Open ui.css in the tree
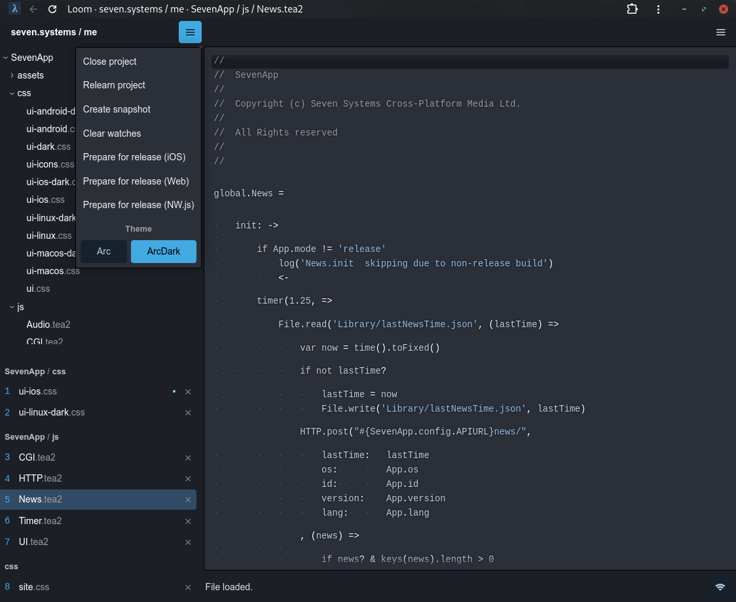 38,289
